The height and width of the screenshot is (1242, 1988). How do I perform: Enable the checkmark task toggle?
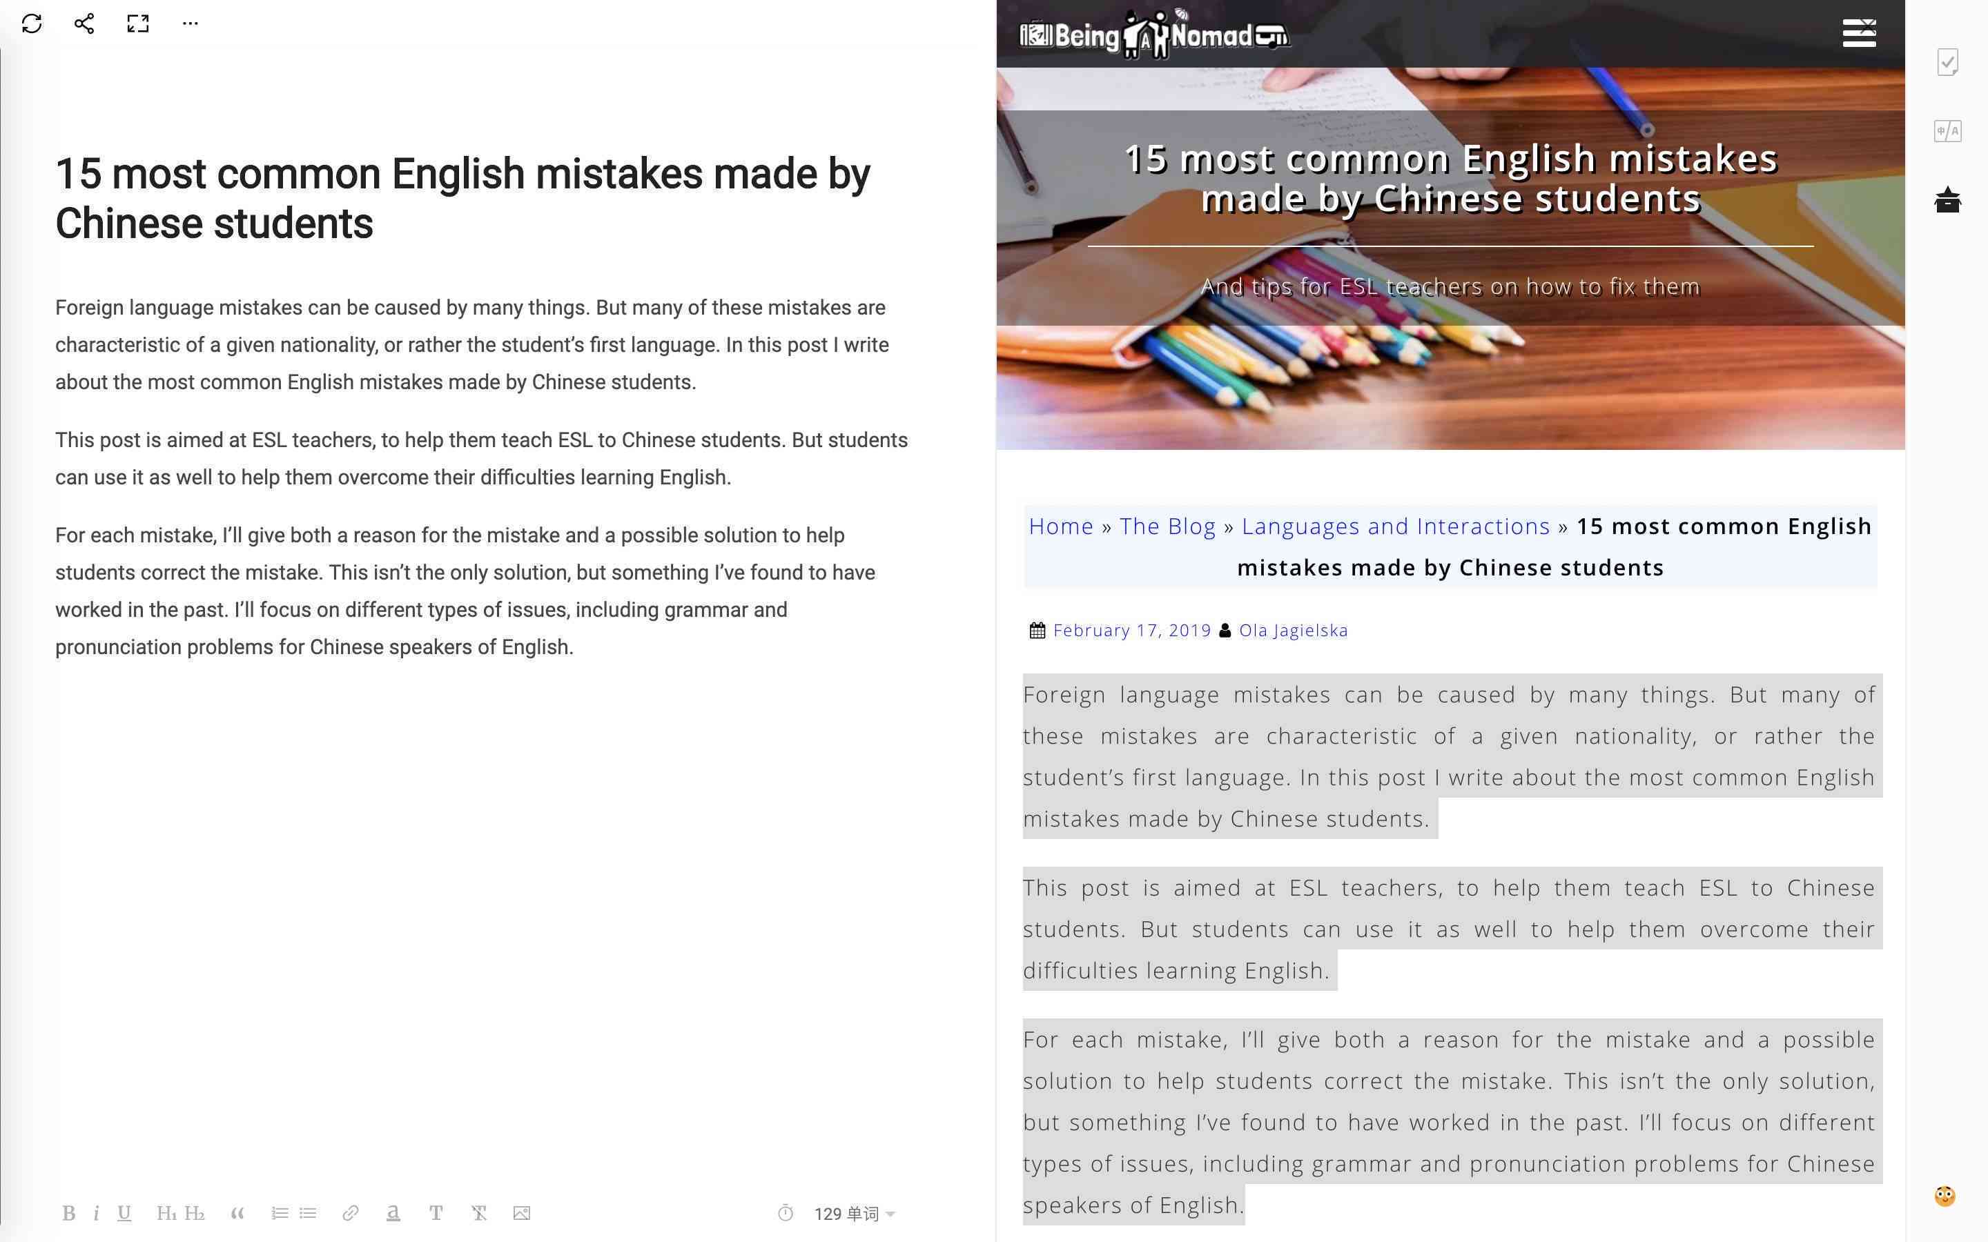[1949, 61]
